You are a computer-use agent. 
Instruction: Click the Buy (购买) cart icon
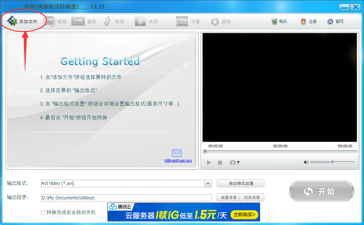274,22
